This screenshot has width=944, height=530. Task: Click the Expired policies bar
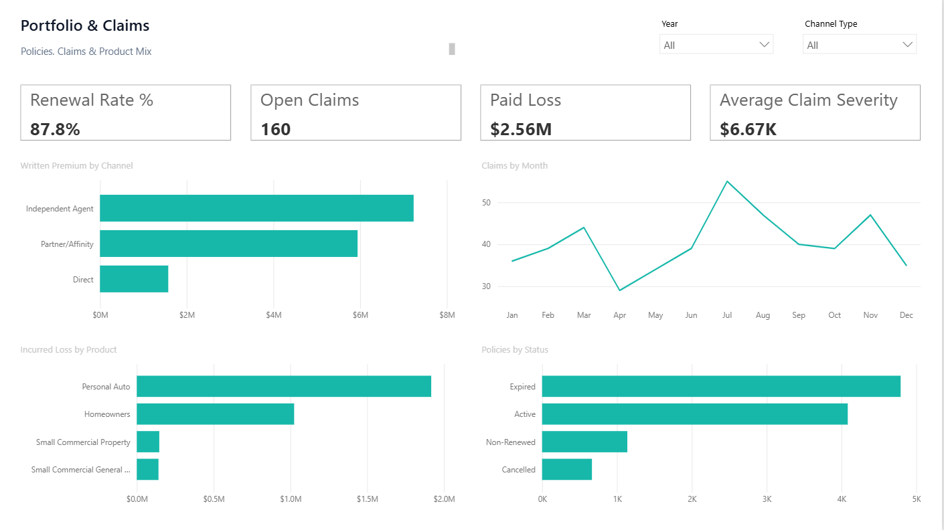[x=721, y=387]
